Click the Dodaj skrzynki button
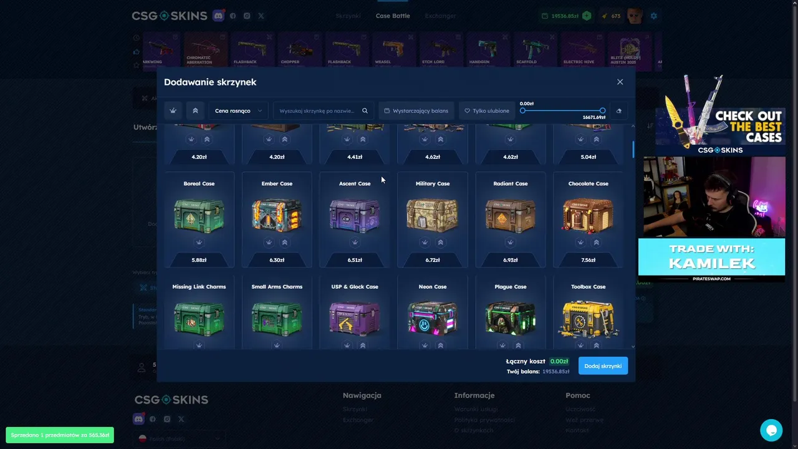The height and width of the screenshot is (449, 798). tap(603, 366)
